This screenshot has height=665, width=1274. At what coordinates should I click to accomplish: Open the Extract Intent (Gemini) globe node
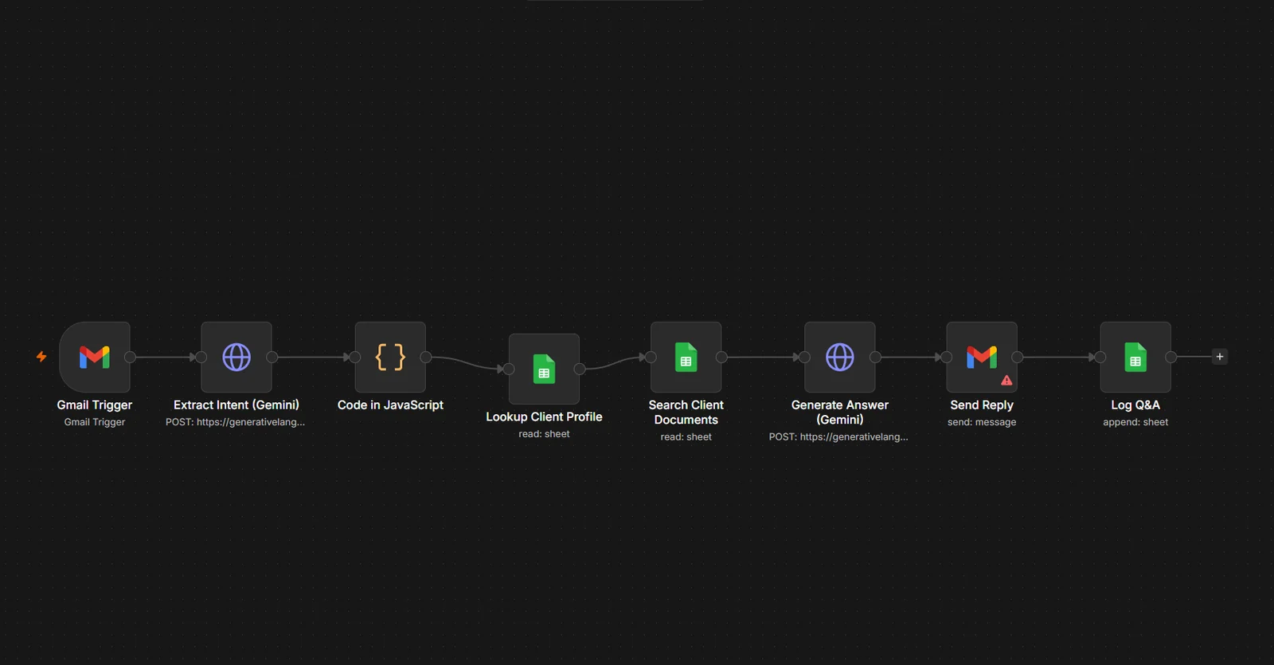(236, 357)
